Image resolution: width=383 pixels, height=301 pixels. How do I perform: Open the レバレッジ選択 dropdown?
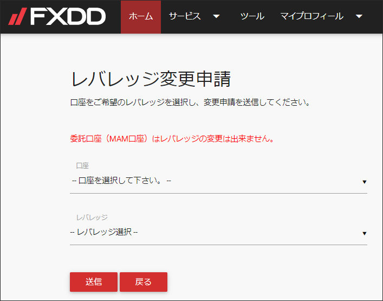(x=218, y=232)
